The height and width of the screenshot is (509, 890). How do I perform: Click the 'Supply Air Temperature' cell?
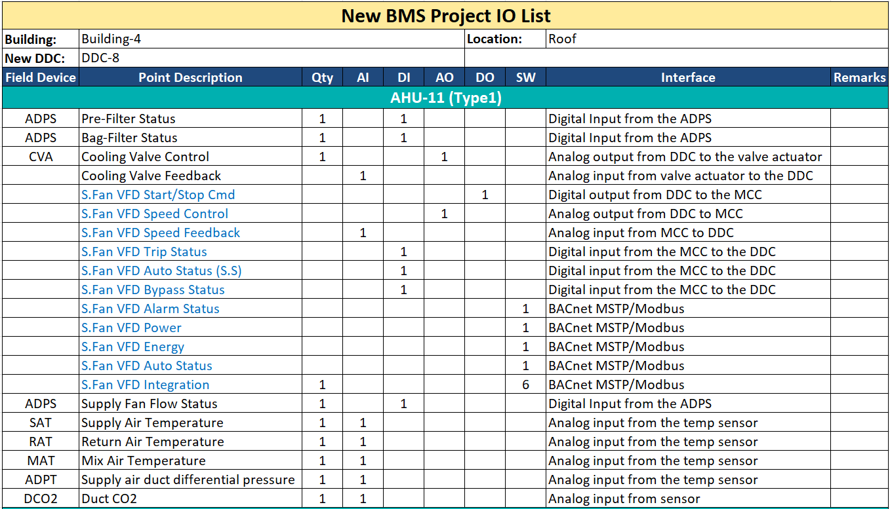[x=190, y=423]
